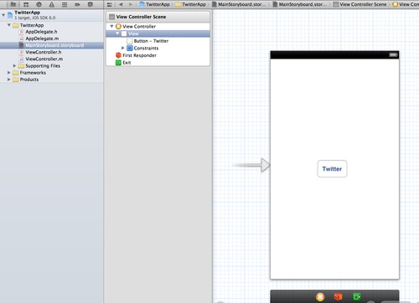The height and width of the screenshot is (303, 419).
Task: Open ViewController.m file
Action: (x=44, y=59)
